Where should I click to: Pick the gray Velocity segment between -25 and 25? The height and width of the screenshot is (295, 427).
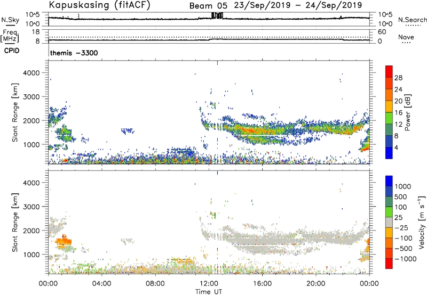point(389,222)
